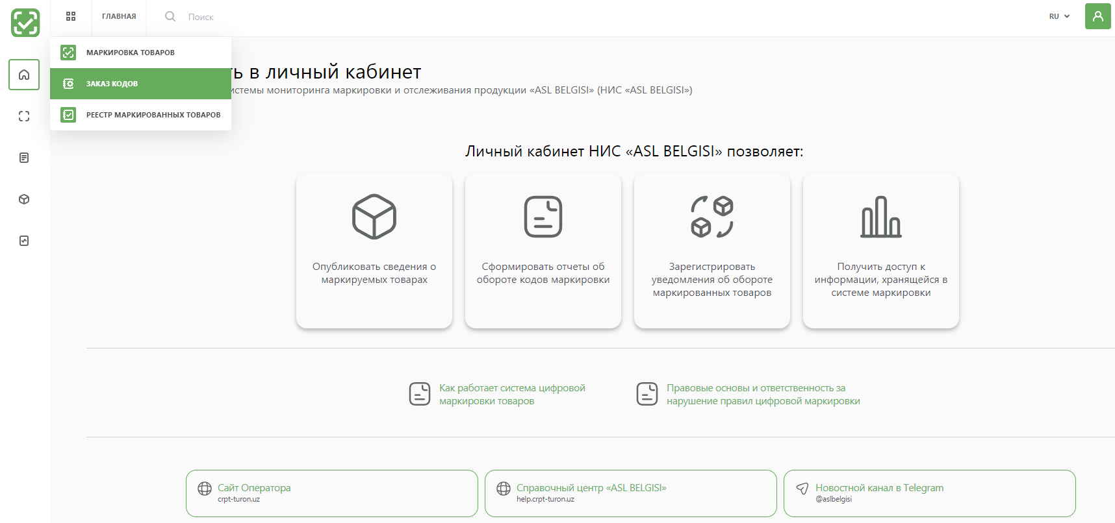Go to the Главная tab

[119, 16]
